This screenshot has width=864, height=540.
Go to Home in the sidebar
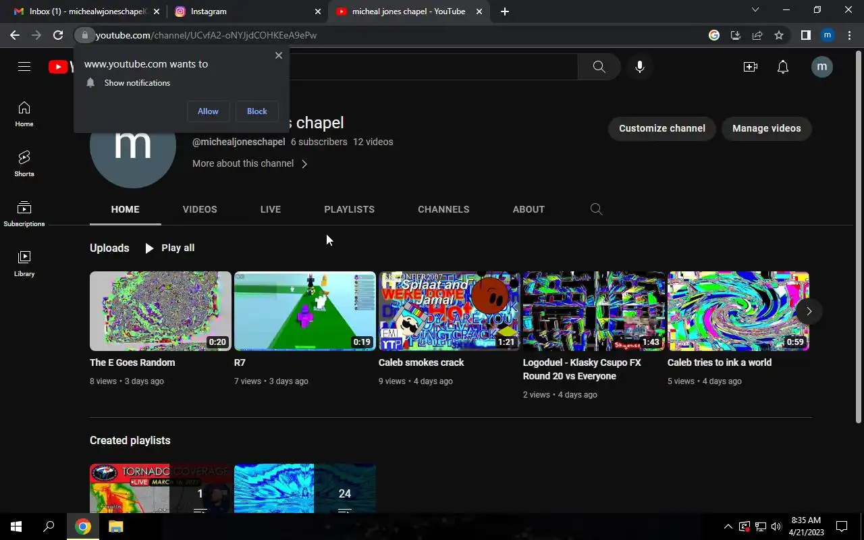(x=24, y=115)
